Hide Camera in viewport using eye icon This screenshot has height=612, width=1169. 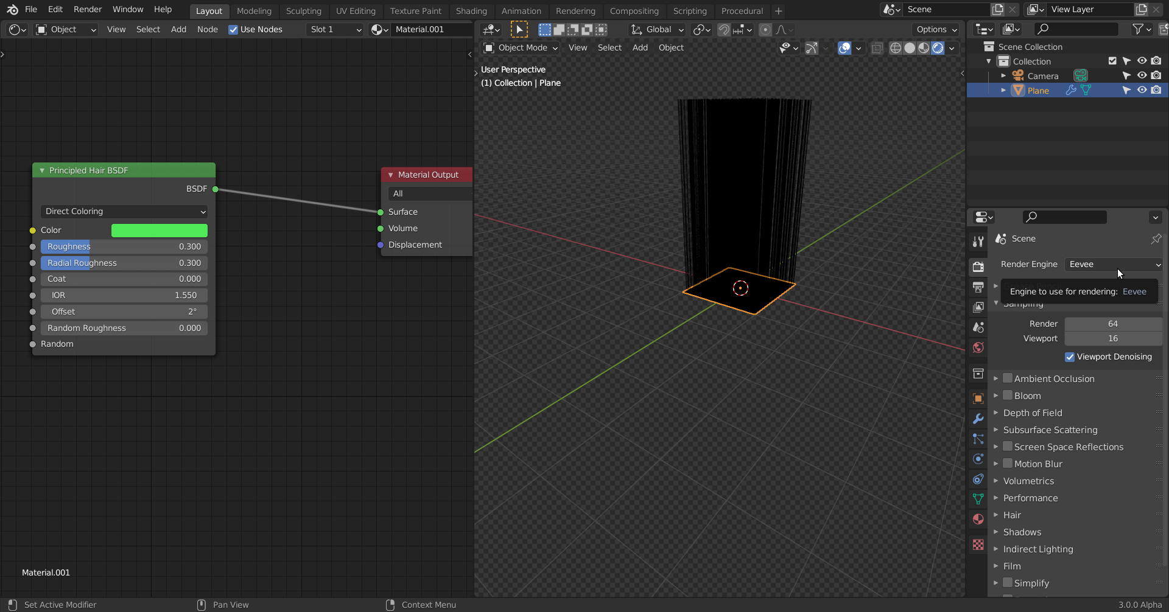(x=1142, y=75)
